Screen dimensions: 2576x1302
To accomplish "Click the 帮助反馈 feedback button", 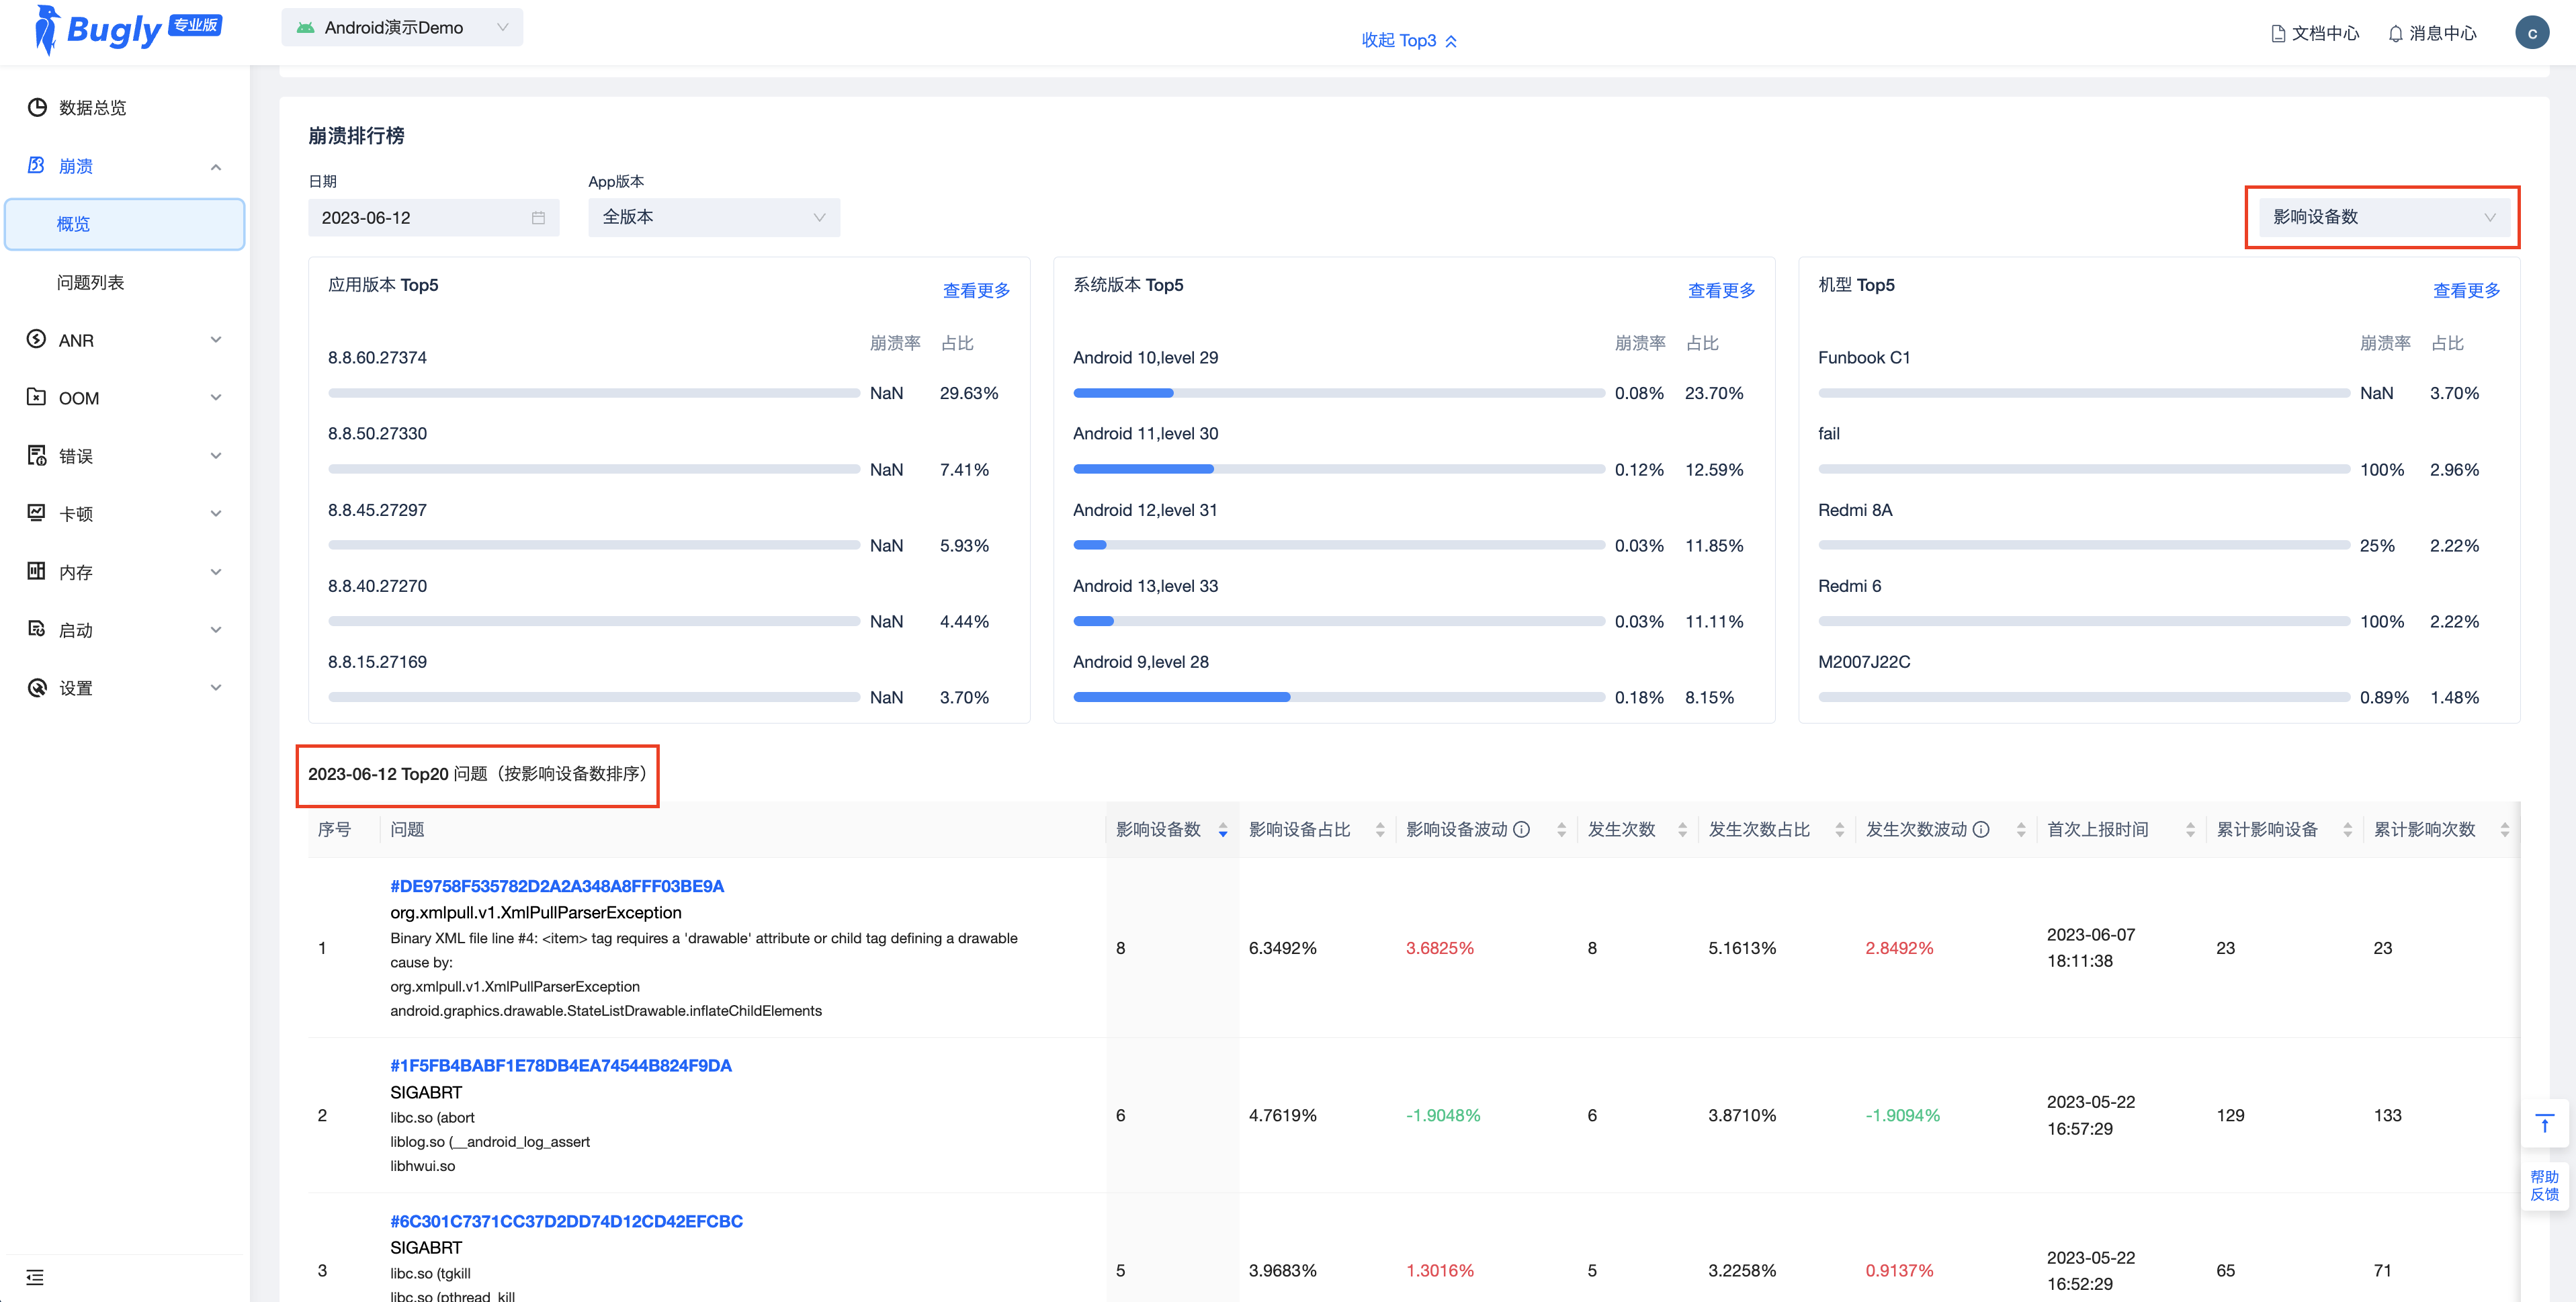I will click(2545, 1185).
